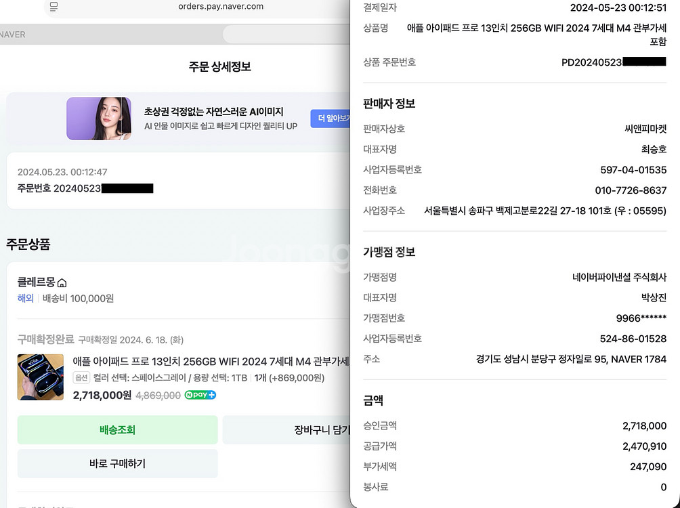Click the merchant representative name 박상진

[x=654, y=297]
